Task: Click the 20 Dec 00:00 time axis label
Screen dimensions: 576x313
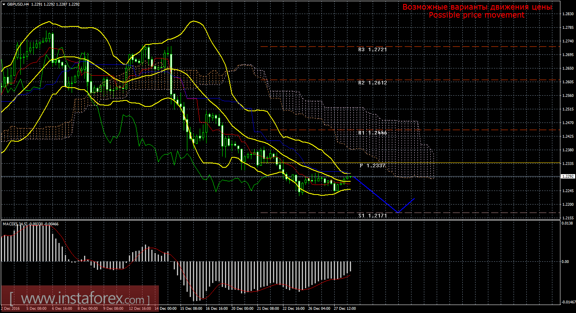Action: 243,309
